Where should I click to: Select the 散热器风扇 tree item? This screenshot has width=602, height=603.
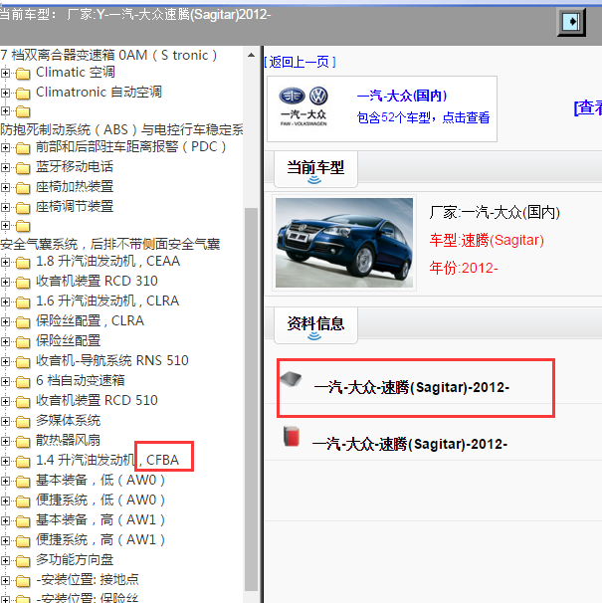tap(68, 441)
